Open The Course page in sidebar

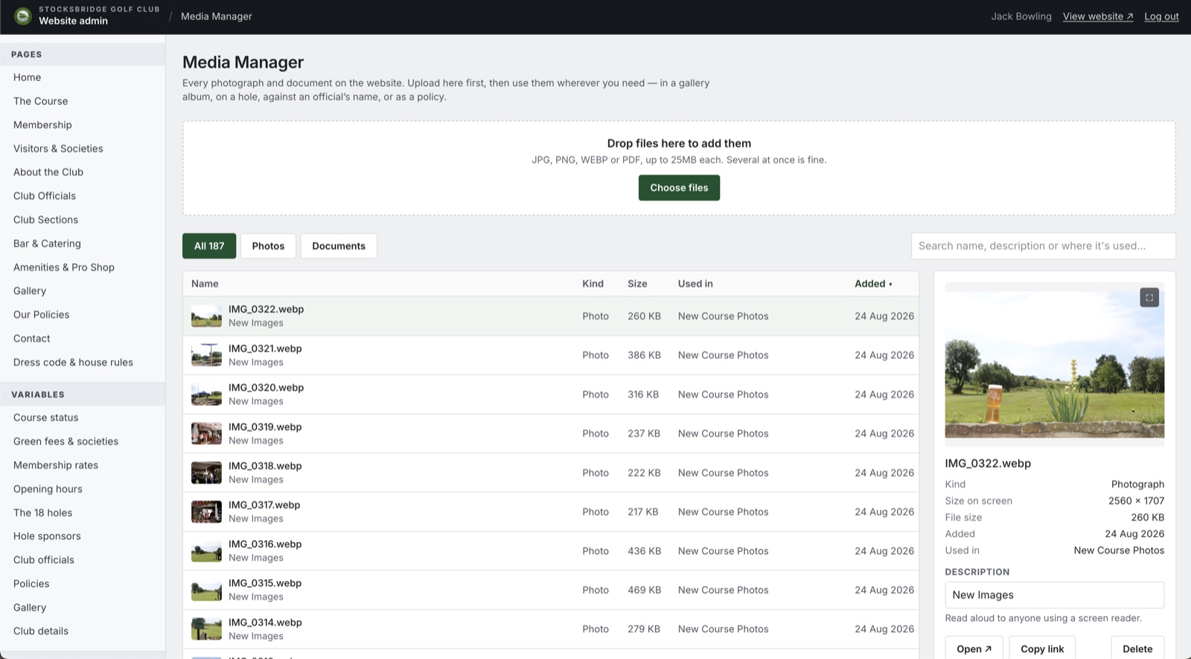coord(41,101)
